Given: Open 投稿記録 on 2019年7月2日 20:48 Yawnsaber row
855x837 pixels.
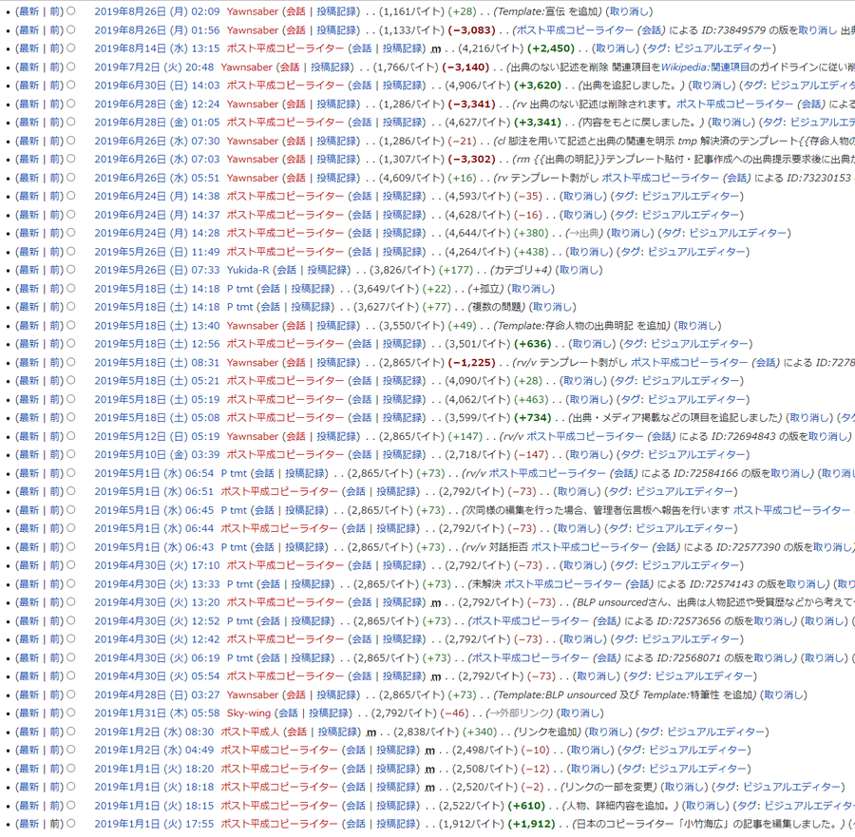Looking at the screenshot, I should click(331, 67).
